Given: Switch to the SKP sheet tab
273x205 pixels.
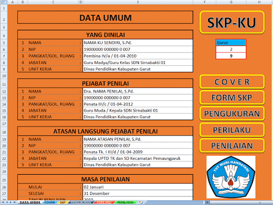Looking at the screenshot, I should coord(63,202).
